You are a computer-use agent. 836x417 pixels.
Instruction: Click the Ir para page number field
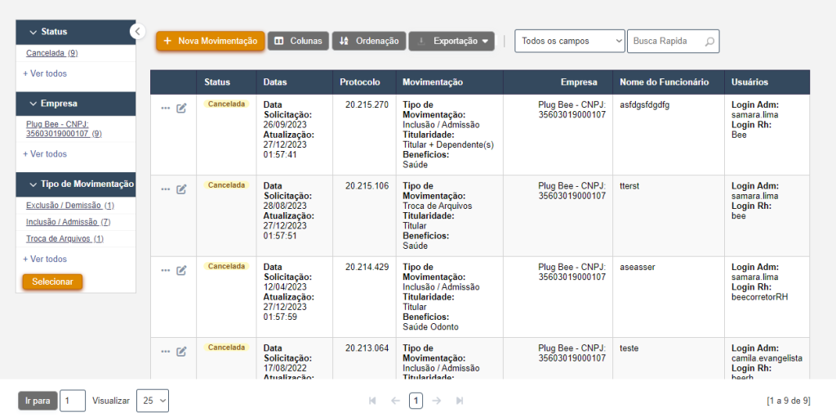pos(73,401)
